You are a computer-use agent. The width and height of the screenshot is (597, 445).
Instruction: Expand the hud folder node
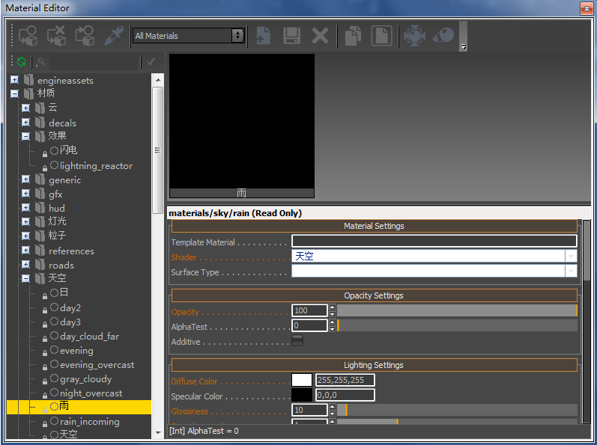click(25, 207)
